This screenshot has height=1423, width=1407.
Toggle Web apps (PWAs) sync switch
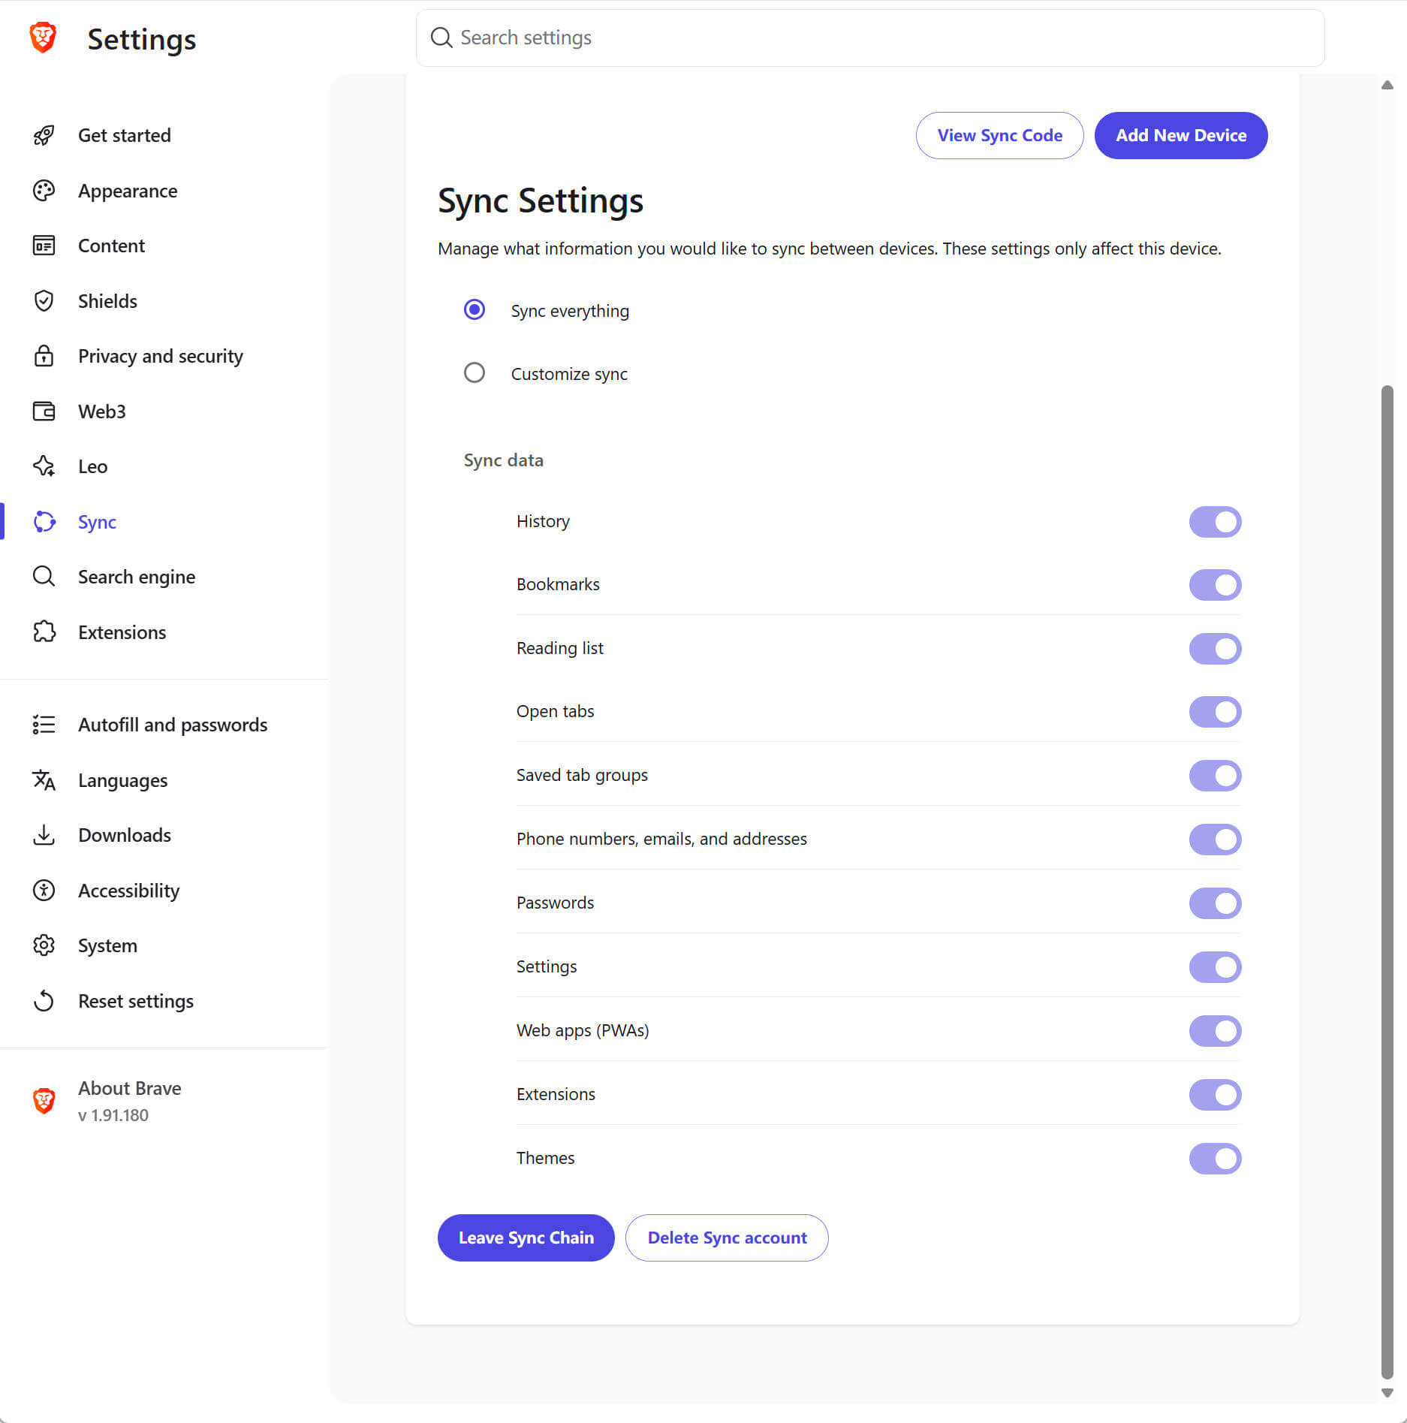[x=1215, y=1031]
